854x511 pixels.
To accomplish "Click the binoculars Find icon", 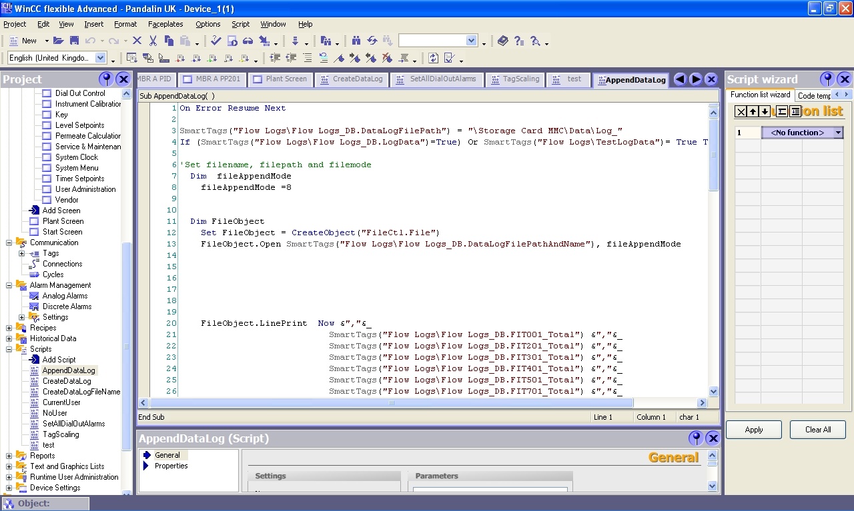I will point(356,41).
